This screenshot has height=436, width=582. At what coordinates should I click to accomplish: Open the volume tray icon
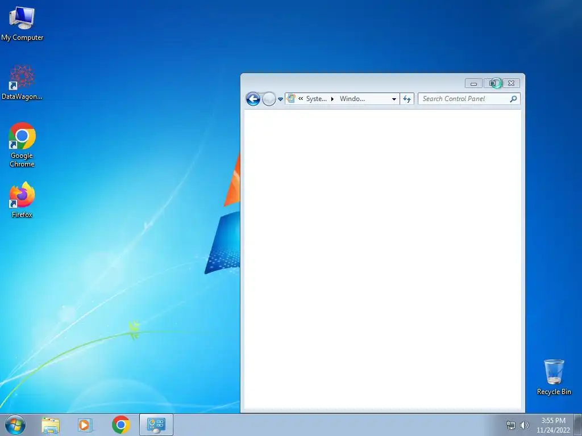(525, 425)
